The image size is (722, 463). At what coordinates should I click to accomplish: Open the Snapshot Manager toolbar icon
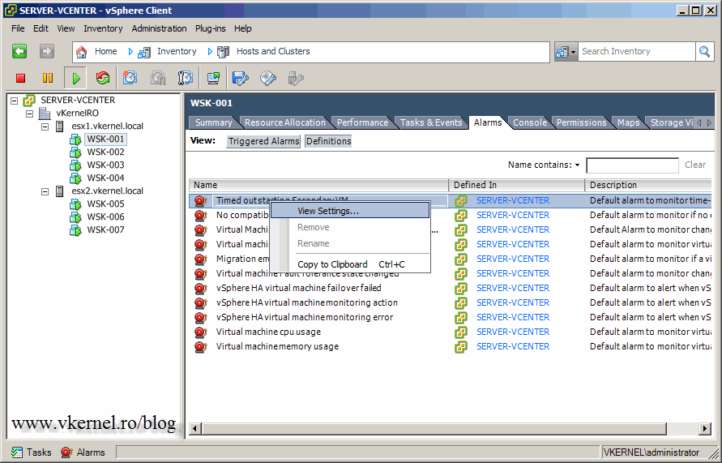pos(185,78)
